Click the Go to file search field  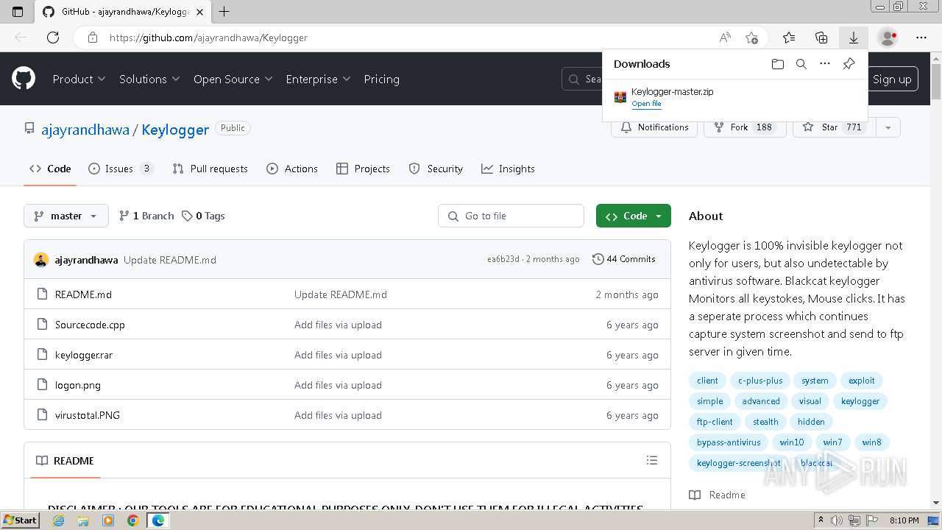point(511,216)
